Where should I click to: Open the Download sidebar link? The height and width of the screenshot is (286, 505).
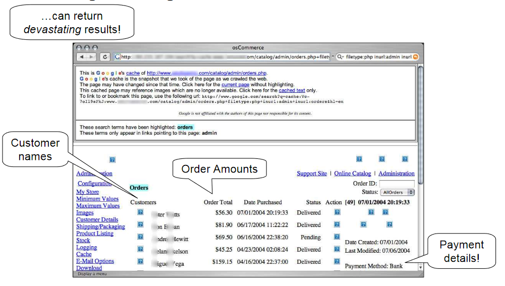(89, 268)
